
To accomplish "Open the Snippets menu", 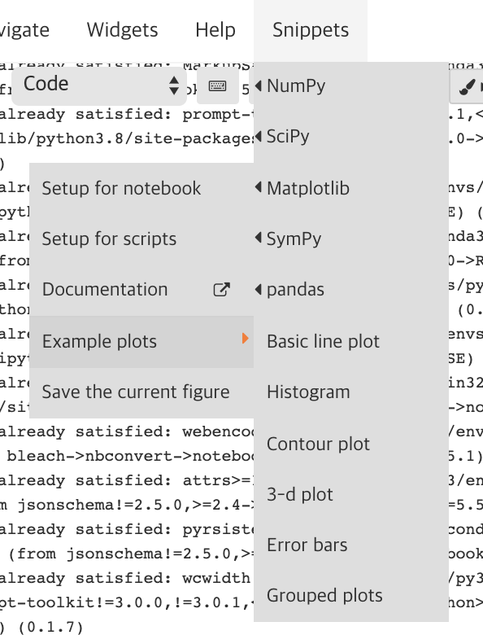I will click(x=311, y=30).
